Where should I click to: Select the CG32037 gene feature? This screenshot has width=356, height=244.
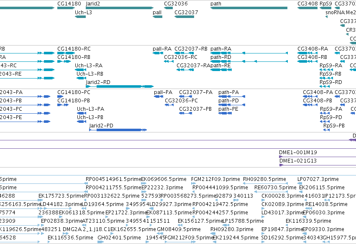tap(184, 17)
